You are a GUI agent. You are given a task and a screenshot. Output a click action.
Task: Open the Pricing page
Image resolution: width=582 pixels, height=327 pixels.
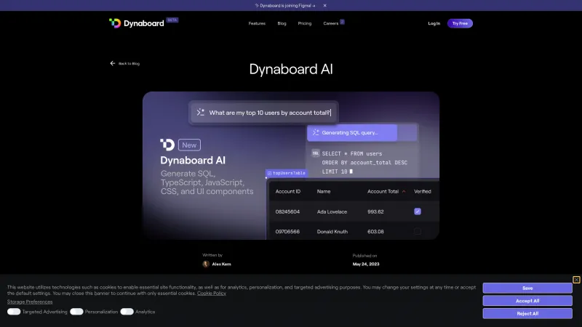point(304,23)
